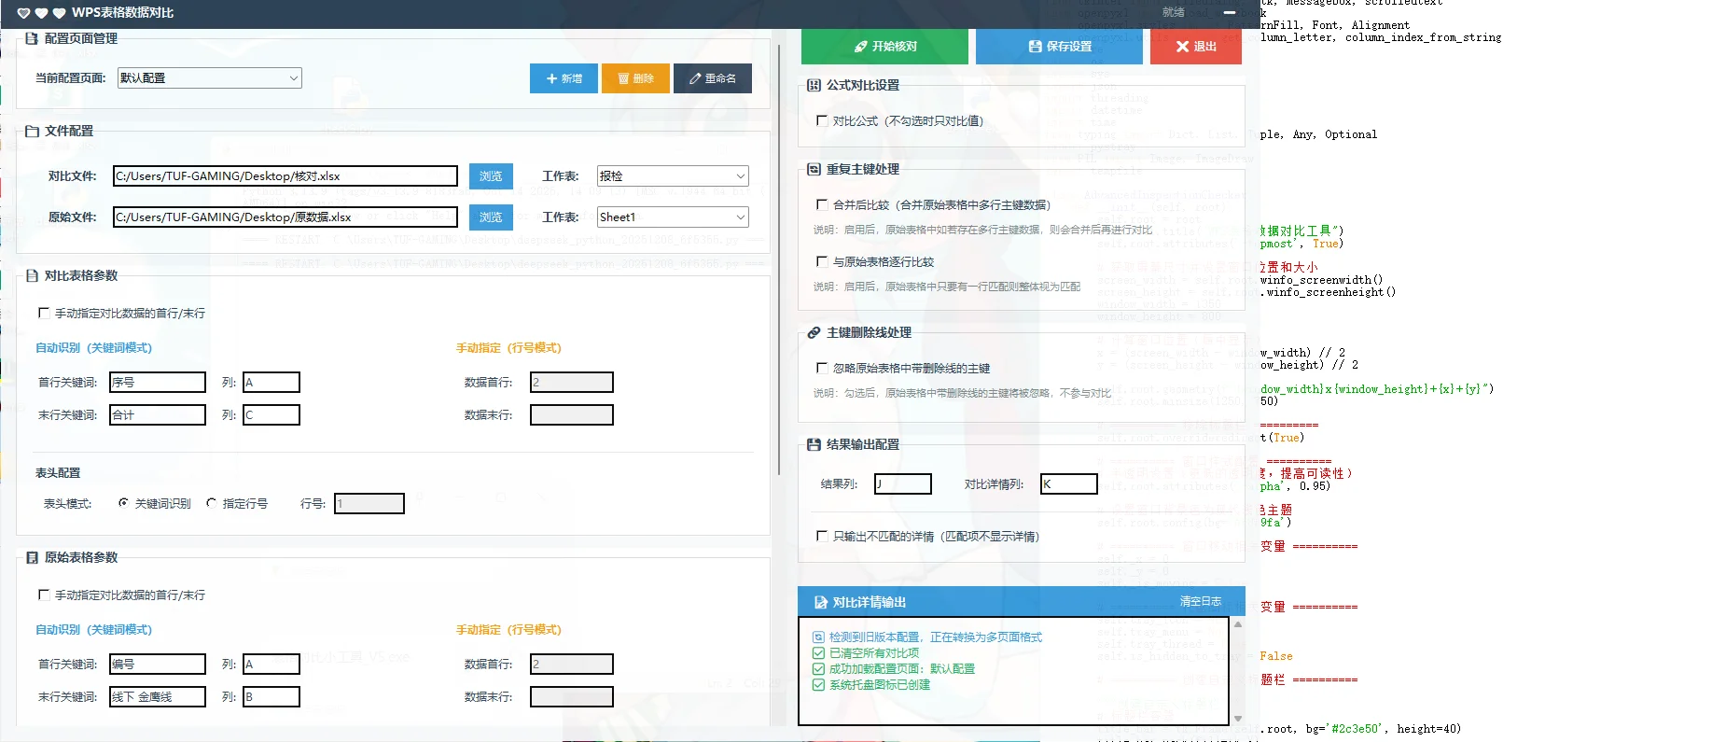Exit the tool with 退出
1726x742 pixels.
click(x=1195, y=47)
